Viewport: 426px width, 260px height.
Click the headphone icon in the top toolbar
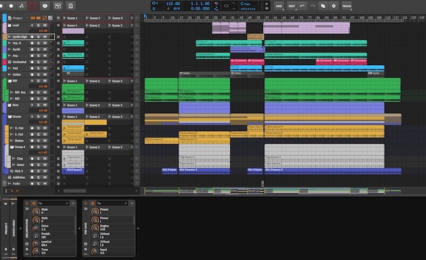71,6
